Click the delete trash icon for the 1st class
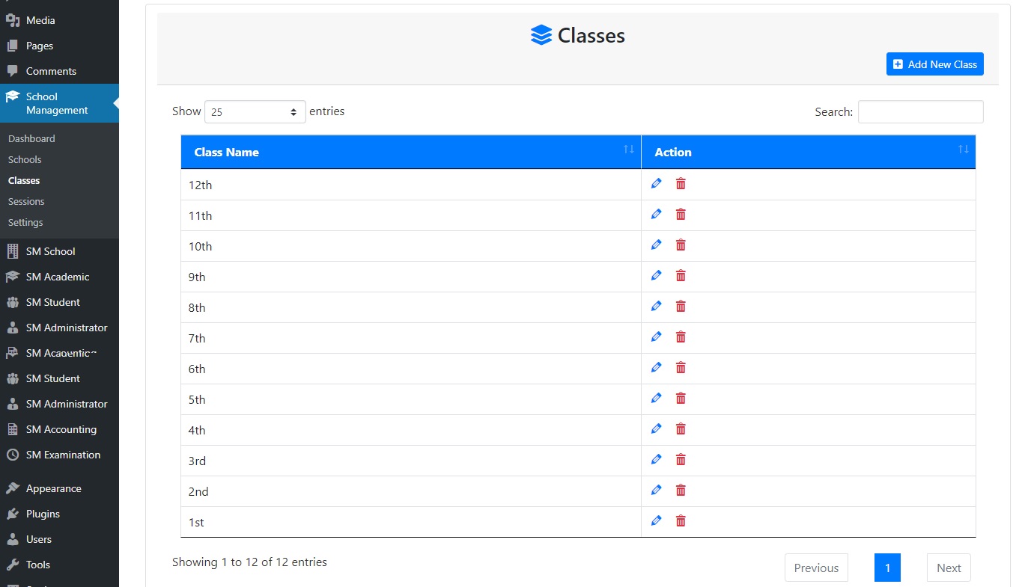This screenshot has width=1022, height=587. pyautogui.click(x=680, y=520)
